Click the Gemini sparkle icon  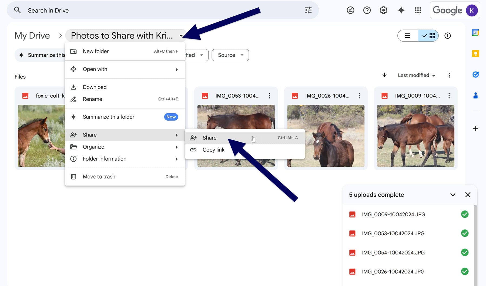tap(401, 10)
